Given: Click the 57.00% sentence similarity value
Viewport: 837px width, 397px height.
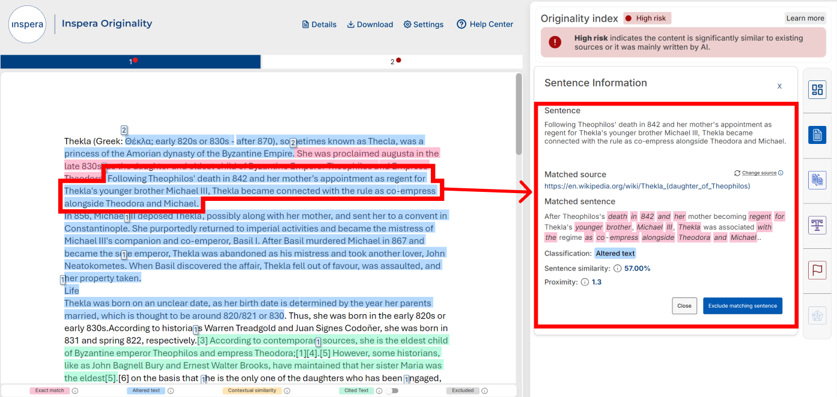Looking at the screenshot, I should [638, 269].
